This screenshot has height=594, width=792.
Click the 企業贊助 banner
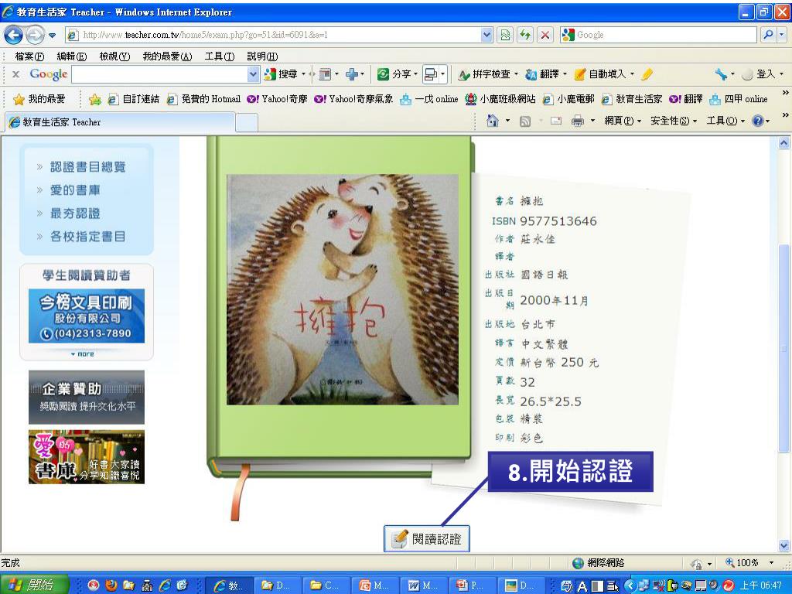(x=87, y=397)
